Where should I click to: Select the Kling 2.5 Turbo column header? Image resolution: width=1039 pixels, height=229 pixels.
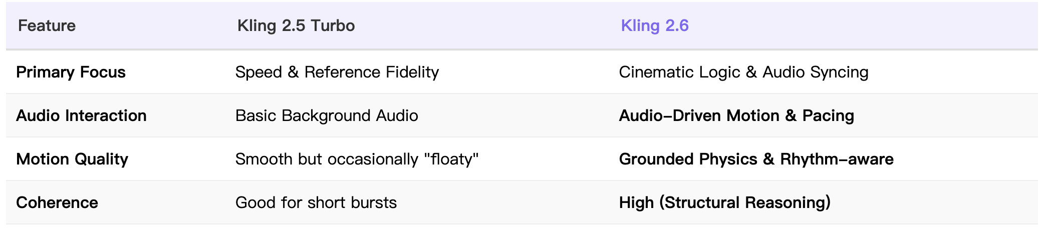[x=296, y=25]
